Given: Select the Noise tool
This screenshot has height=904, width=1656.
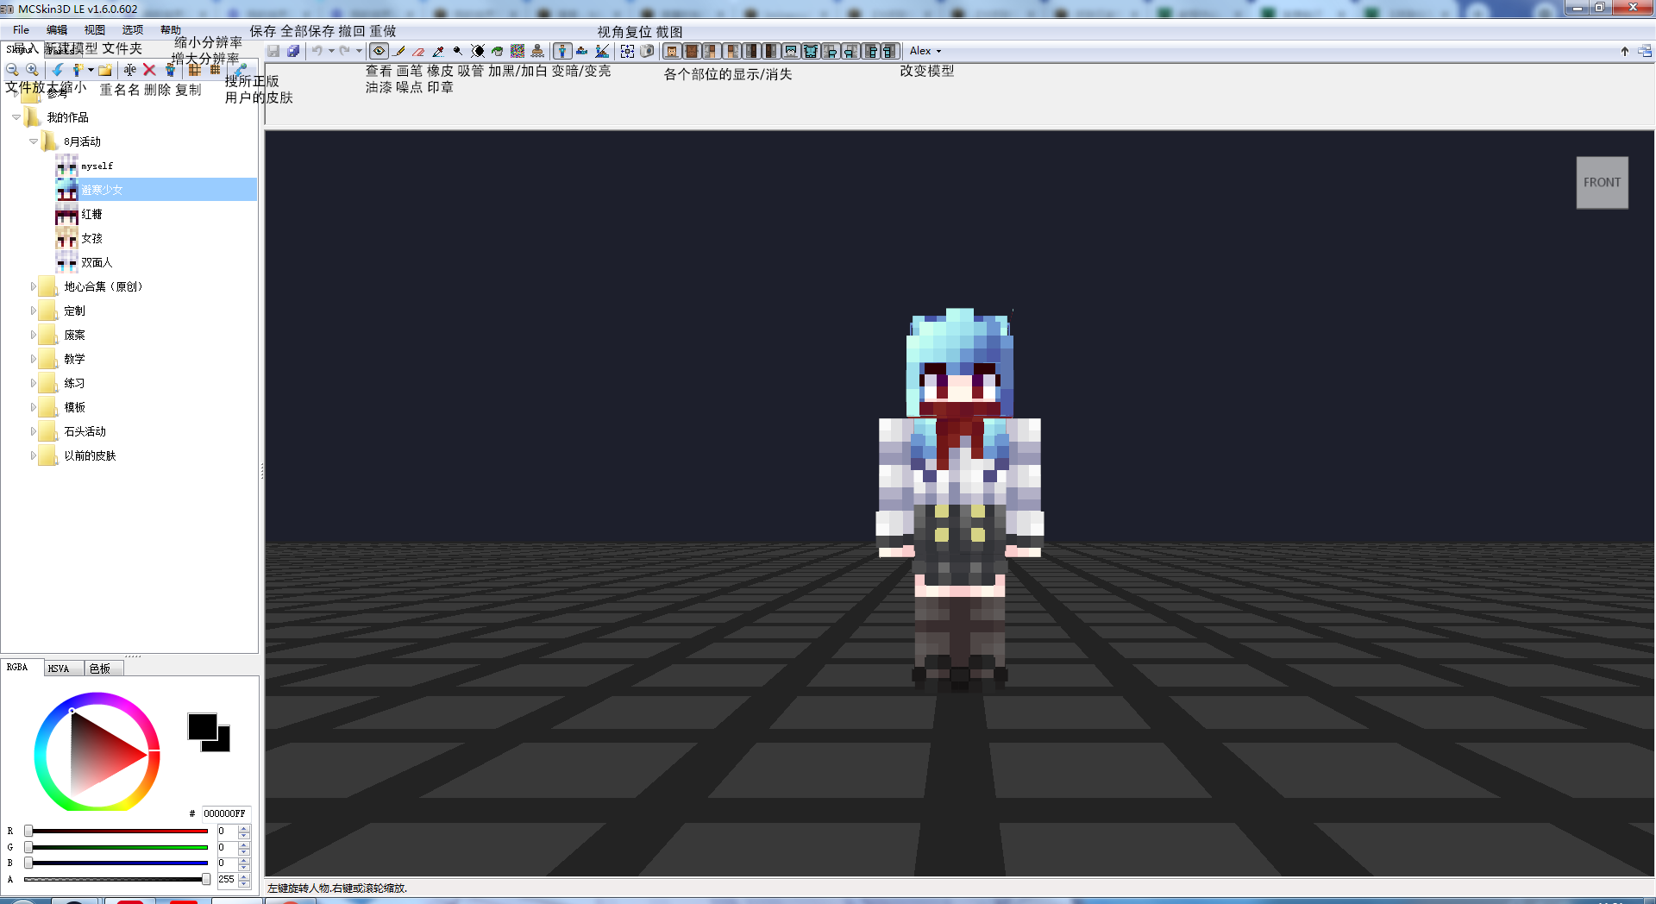Looking at the screenshot, I should [x=517, y=51].
